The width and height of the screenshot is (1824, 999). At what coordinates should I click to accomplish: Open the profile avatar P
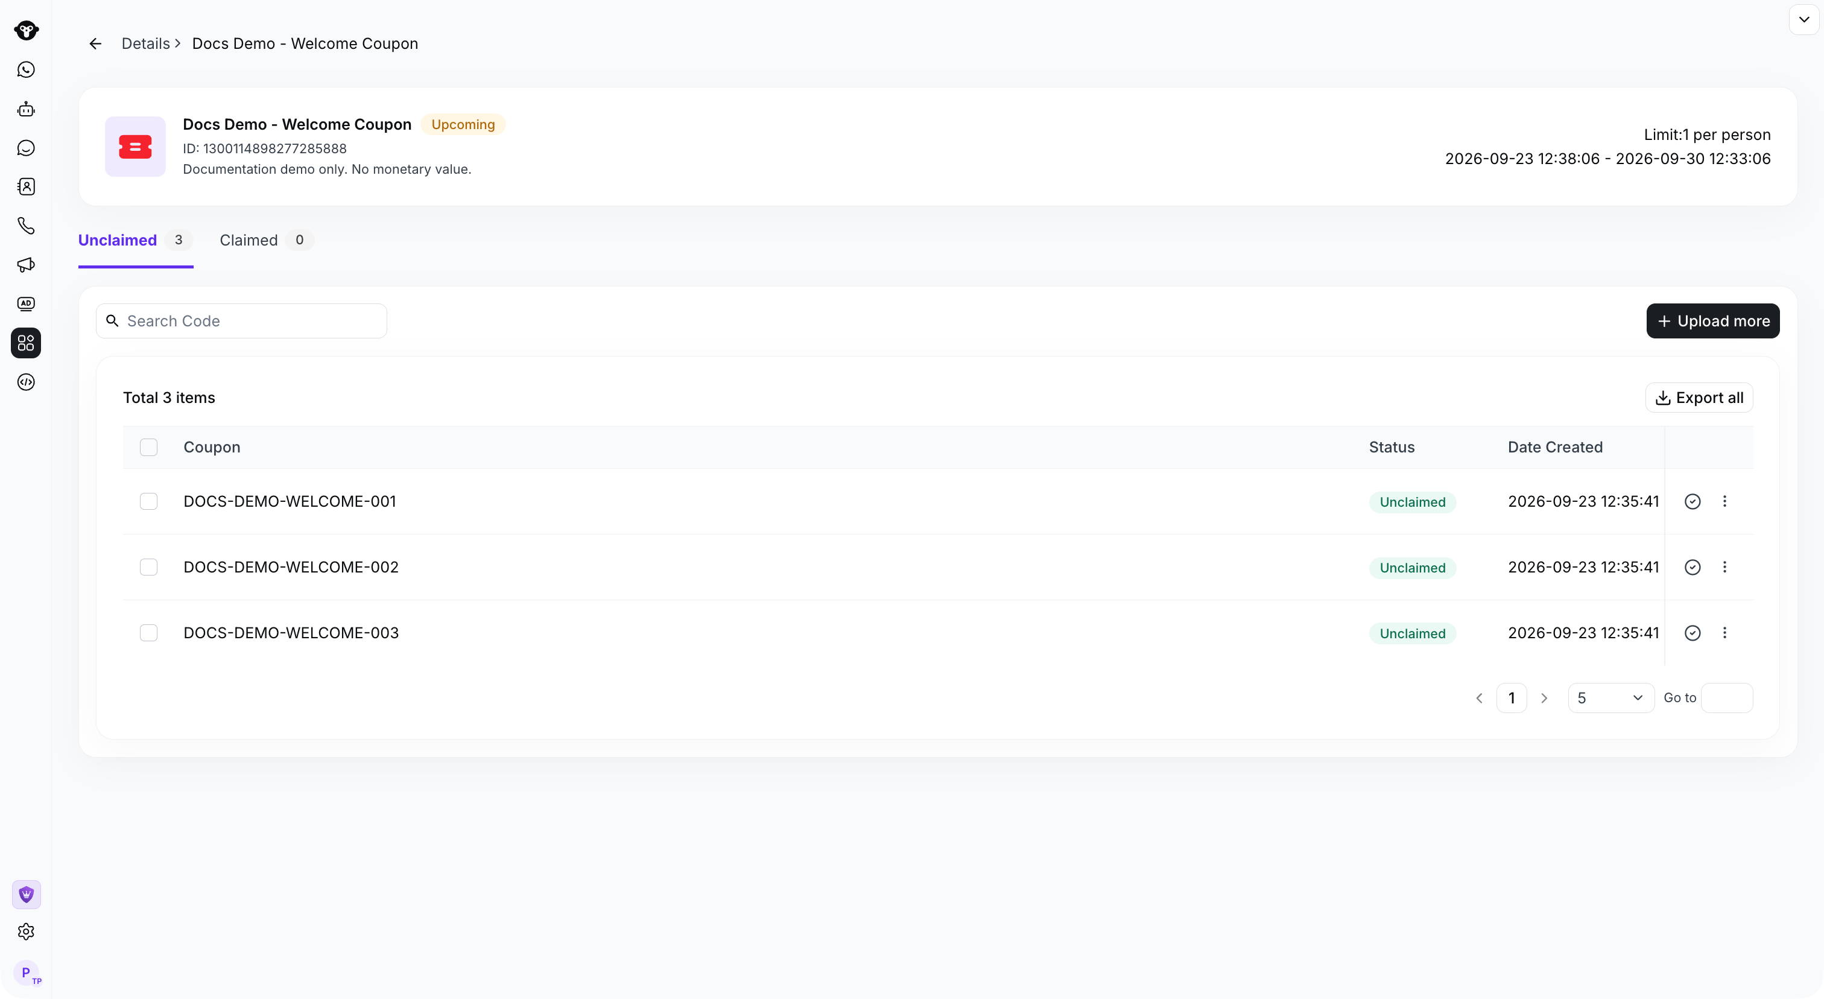point(26,973)
